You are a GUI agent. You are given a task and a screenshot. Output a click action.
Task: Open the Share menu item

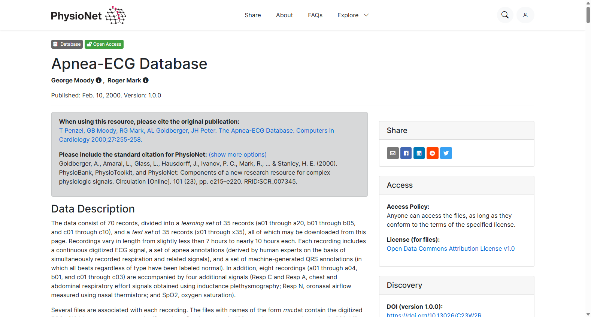point(253,15)
